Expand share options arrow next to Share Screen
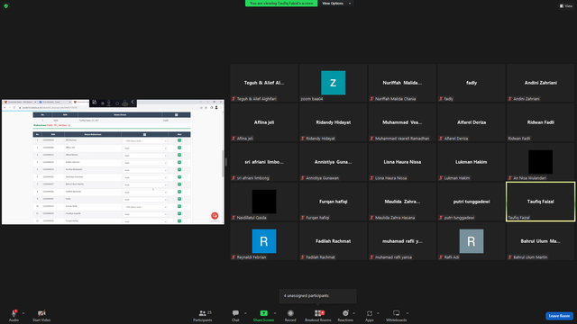This screenshot has width=577, height=324. click(x=275, y=313)
